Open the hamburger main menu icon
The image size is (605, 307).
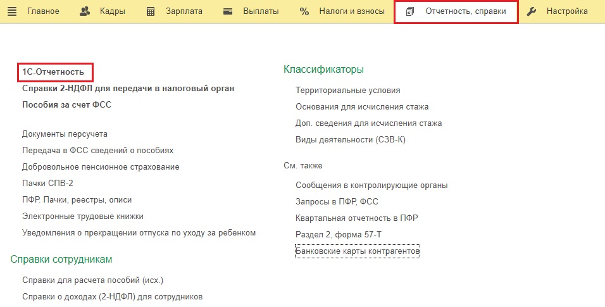(12, 11)
